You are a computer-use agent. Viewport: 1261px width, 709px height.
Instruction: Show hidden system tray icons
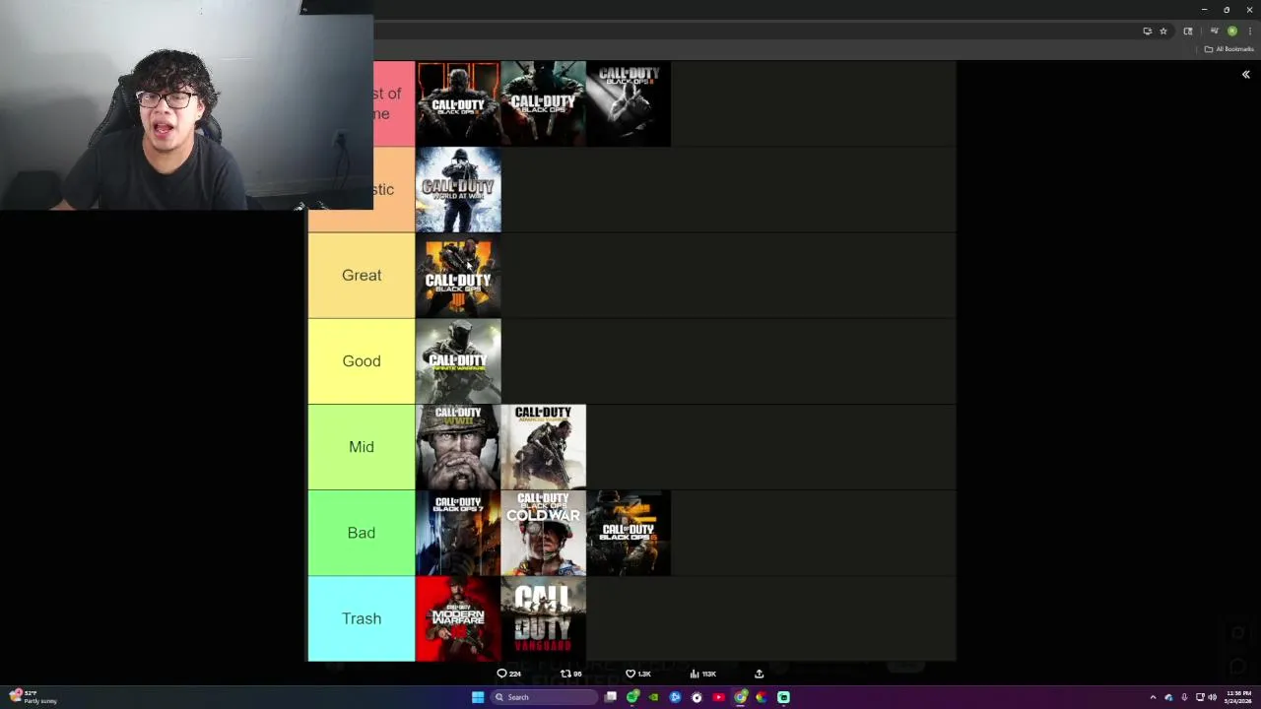[x=1153, y=697]
